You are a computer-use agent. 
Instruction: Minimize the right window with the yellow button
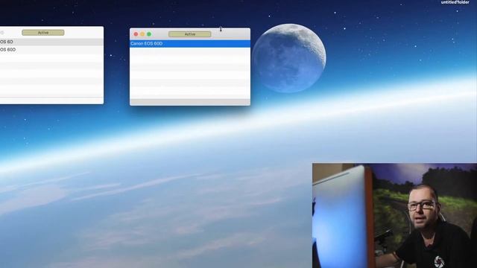tap(142, 34)
